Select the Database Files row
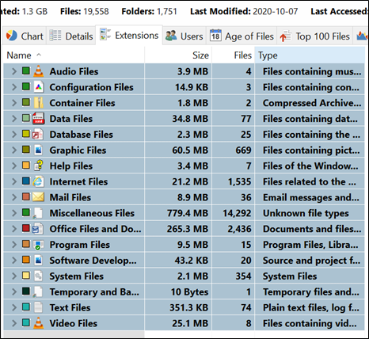This screenshot has width=369, height=339. tap(184, 134)
